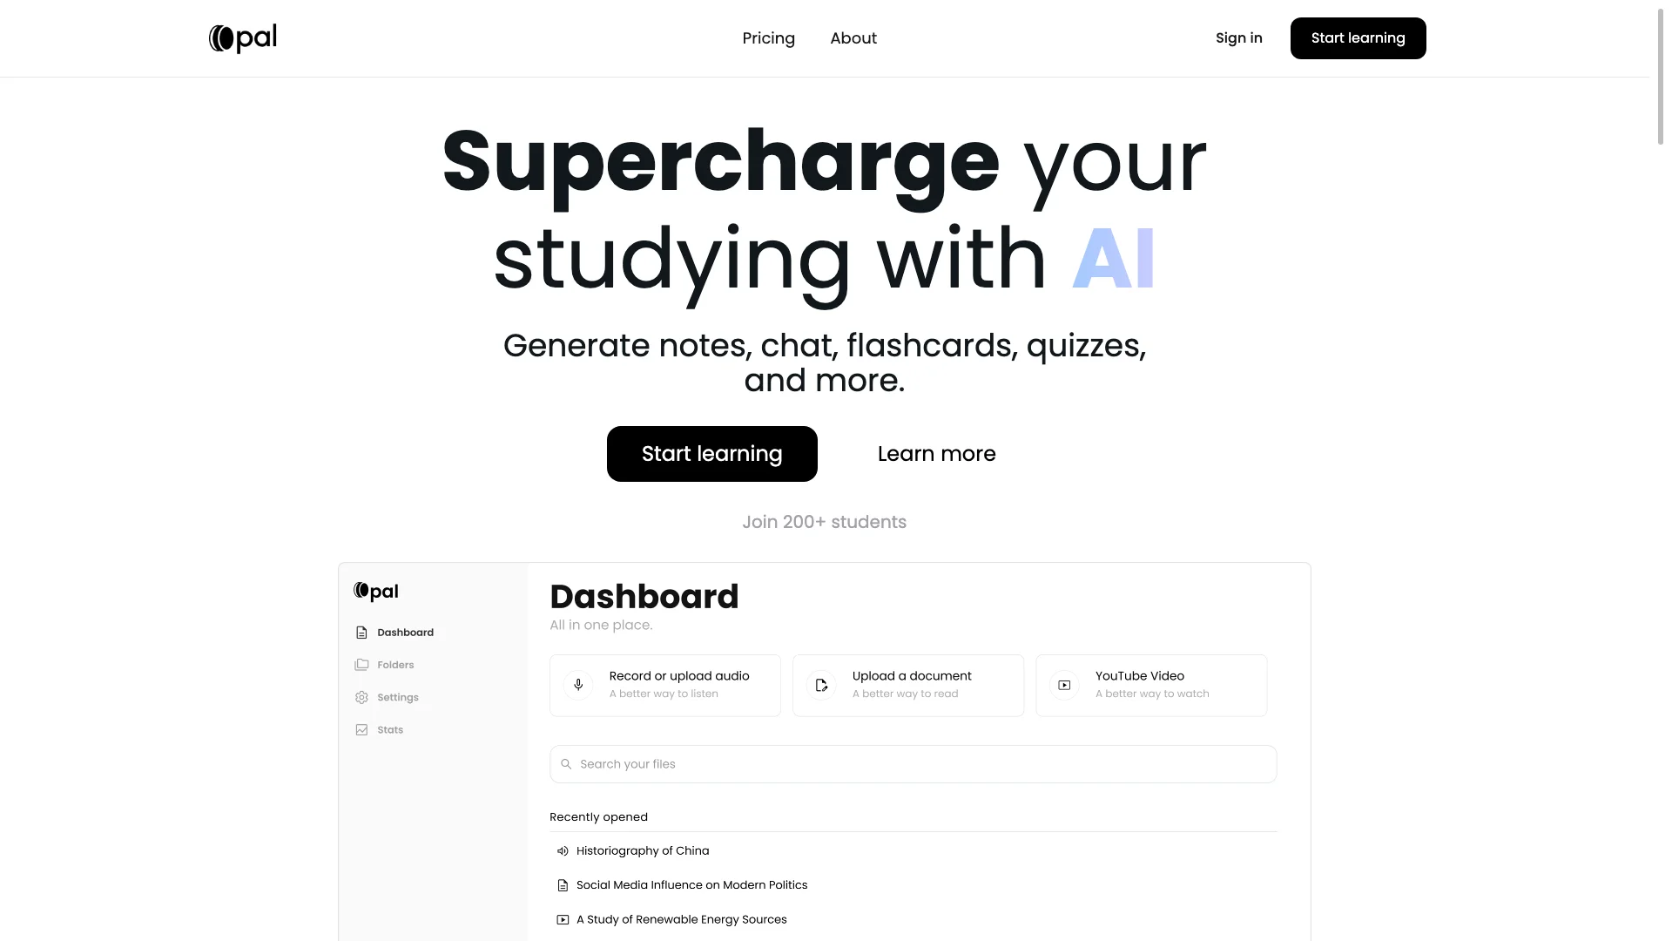Click the Pricing menu item
Viewport: 1672px width, 941px height.
coord(768,38)
